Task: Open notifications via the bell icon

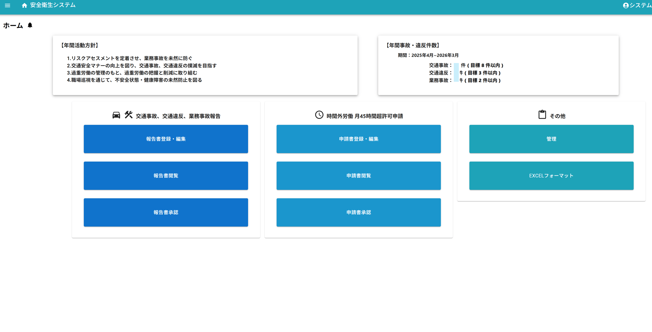Action: pyautogui.click(x=30, y=25)
